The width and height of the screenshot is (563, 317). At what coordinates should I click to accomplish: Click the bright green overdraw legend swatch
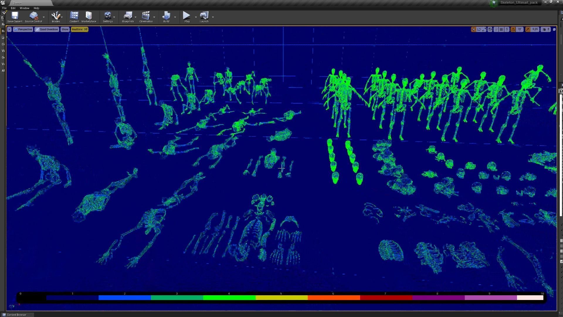tap(229, 298)
